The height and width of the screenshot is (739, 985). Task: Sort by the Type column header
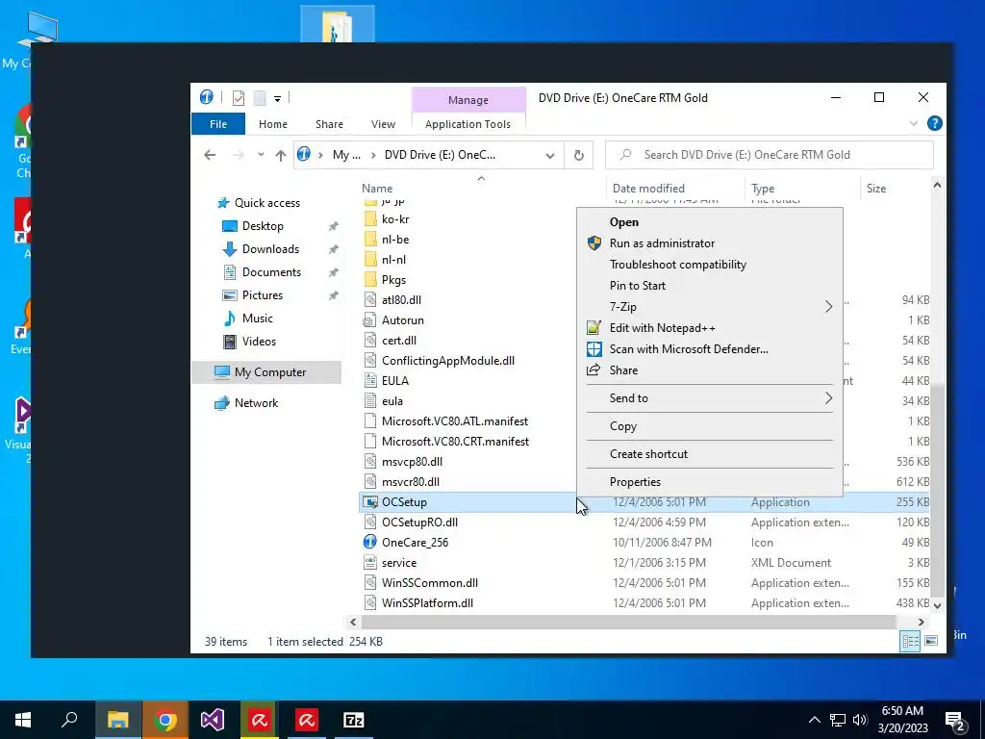point(763,188)
